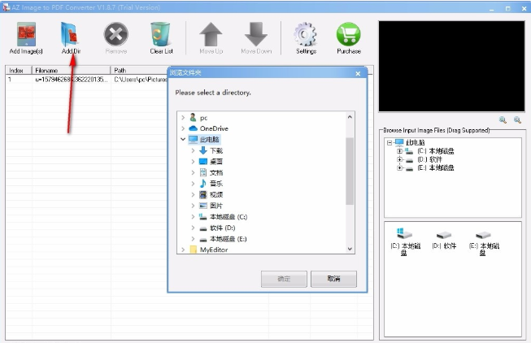Select the 图片 folder in the dialog
The image size is (531, 343).
211,206
